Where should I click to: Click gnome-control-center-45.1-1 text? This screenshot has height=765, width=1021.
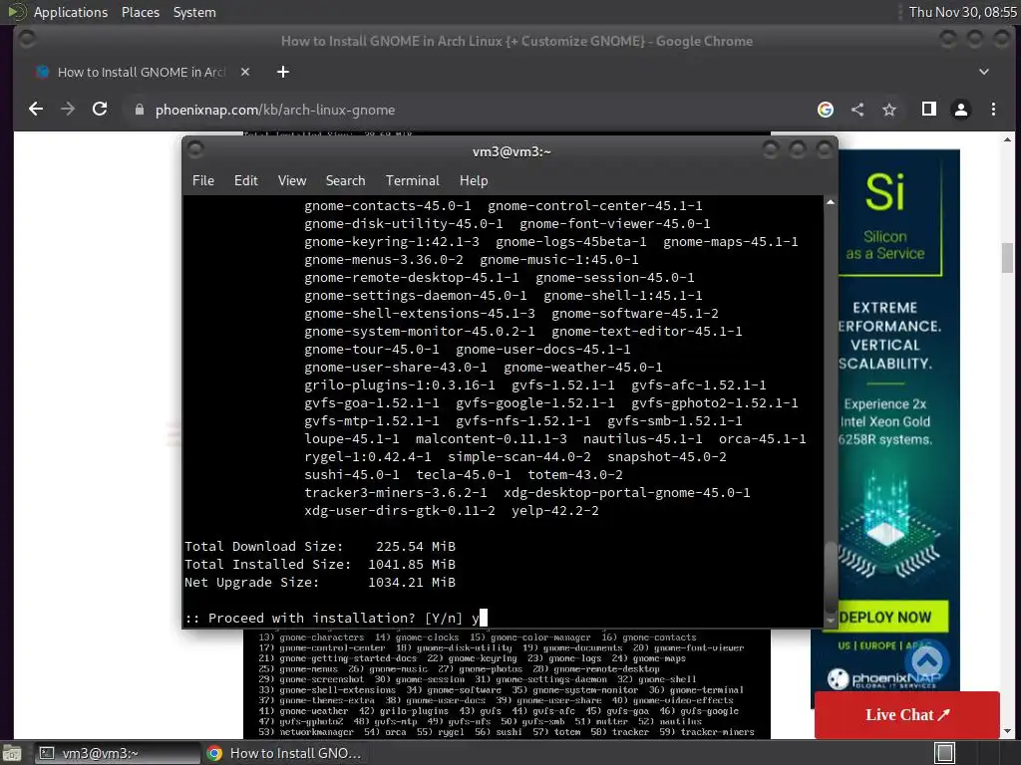click(594, 205)
